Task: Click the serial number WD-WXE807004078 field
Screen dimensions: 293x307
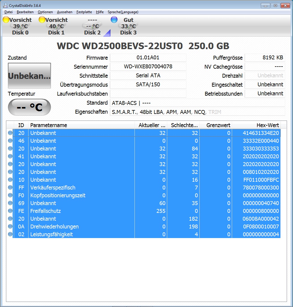Action: pos(148,67)
